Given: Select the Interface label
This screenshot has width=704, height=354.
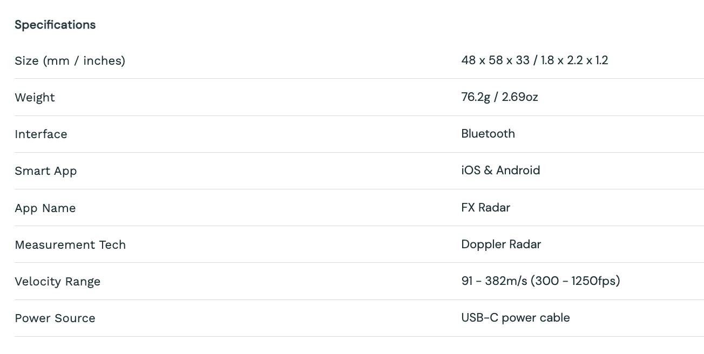Looking at the screenshot, I should 41,134.
